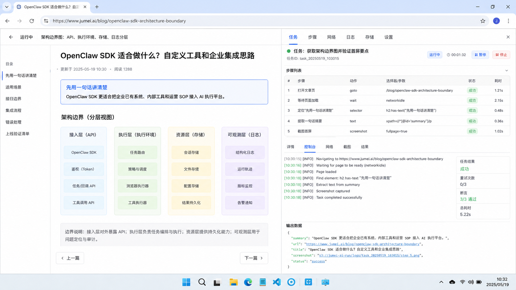The height and width of the screenshot is (290, 516).
Task: Switch to the 日志 tab
Action: [x=351, y=37]
